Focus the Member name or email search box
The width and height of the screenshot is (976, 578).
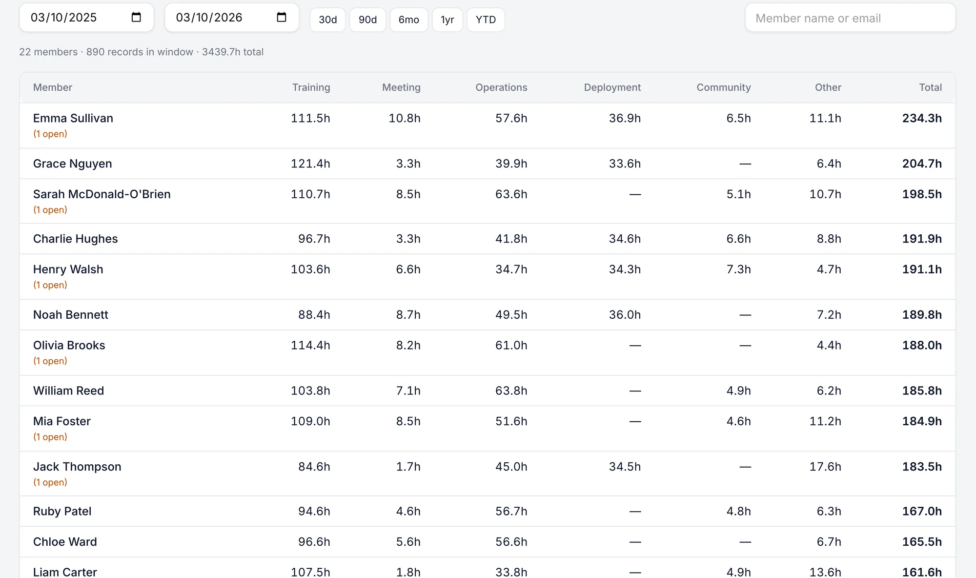pyautogui.click(x=850, y=18)
